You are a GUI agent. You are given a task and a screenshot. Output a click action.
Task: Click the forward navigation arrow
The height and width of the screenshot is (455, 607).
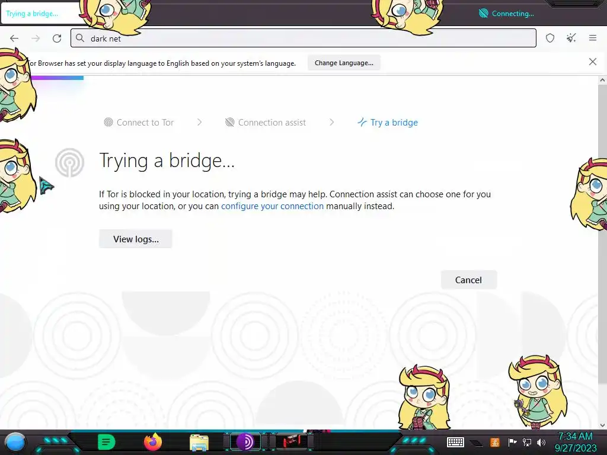pyautogui.click(x=36, y=39)
